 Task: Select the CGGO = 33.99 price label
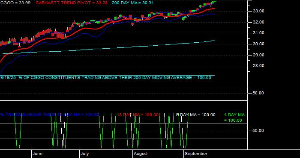15,3
